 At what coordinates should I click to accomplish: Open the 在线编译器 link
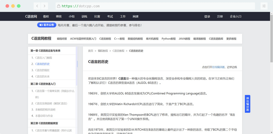(x=218, y=67)
